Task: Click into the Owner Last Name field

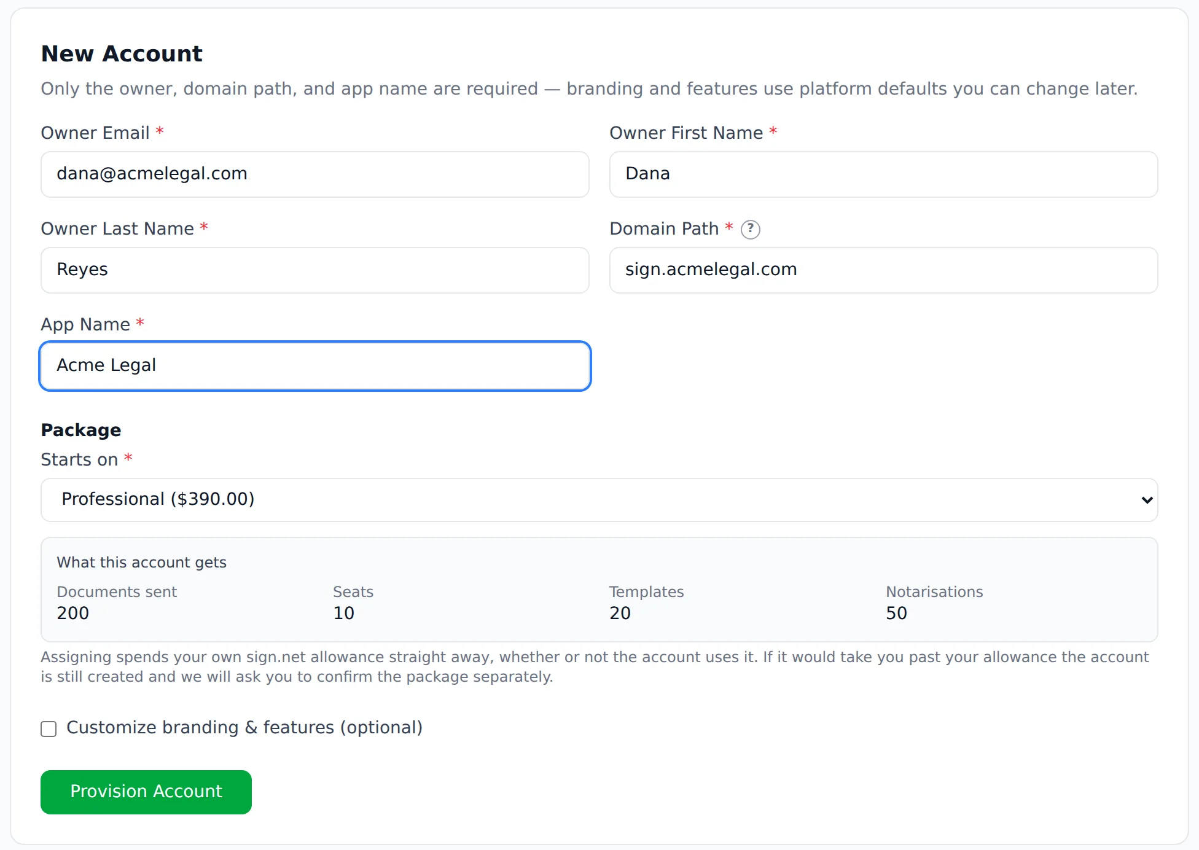Action: [314, 270]
